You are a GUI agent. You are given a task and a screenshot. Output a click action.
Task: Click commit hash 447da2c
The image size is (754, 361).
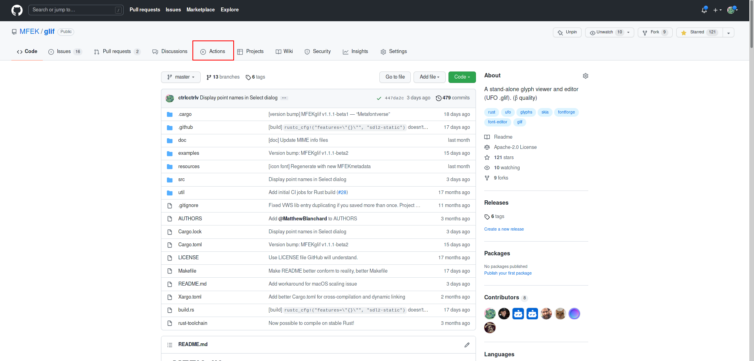[394, 98]
